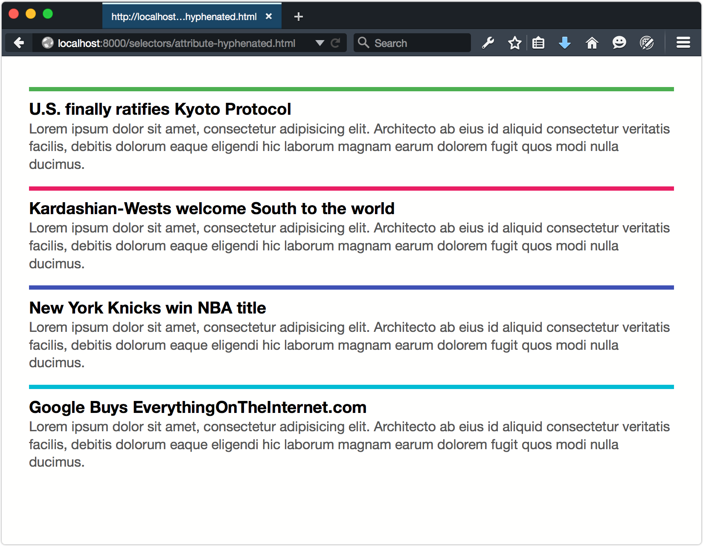Click the site identity globe icon
This screenshot has width=703, height=546.
(x=47, y=43)
